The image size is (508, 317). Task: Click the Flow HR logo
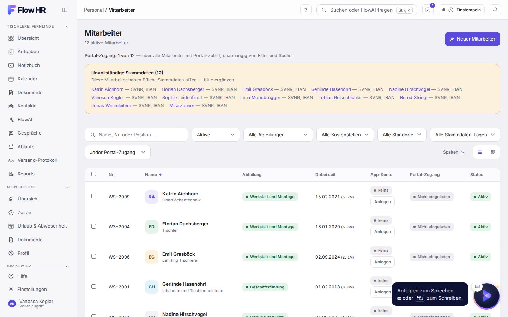[x=27, y=10]
